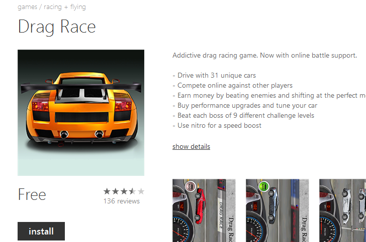Click the green N2O icon in the second screenshot

[264, 186]
